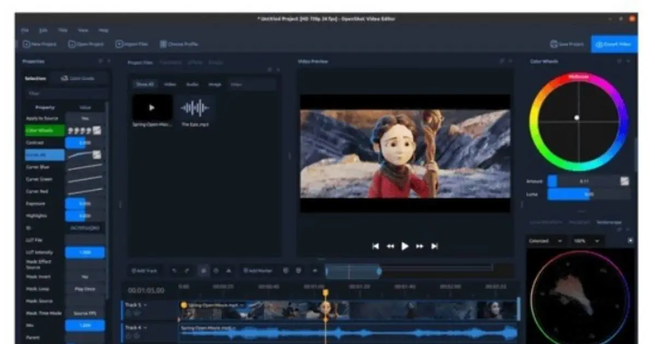
Task: Click the previous marker icon
Action: [x=286, y=271]
